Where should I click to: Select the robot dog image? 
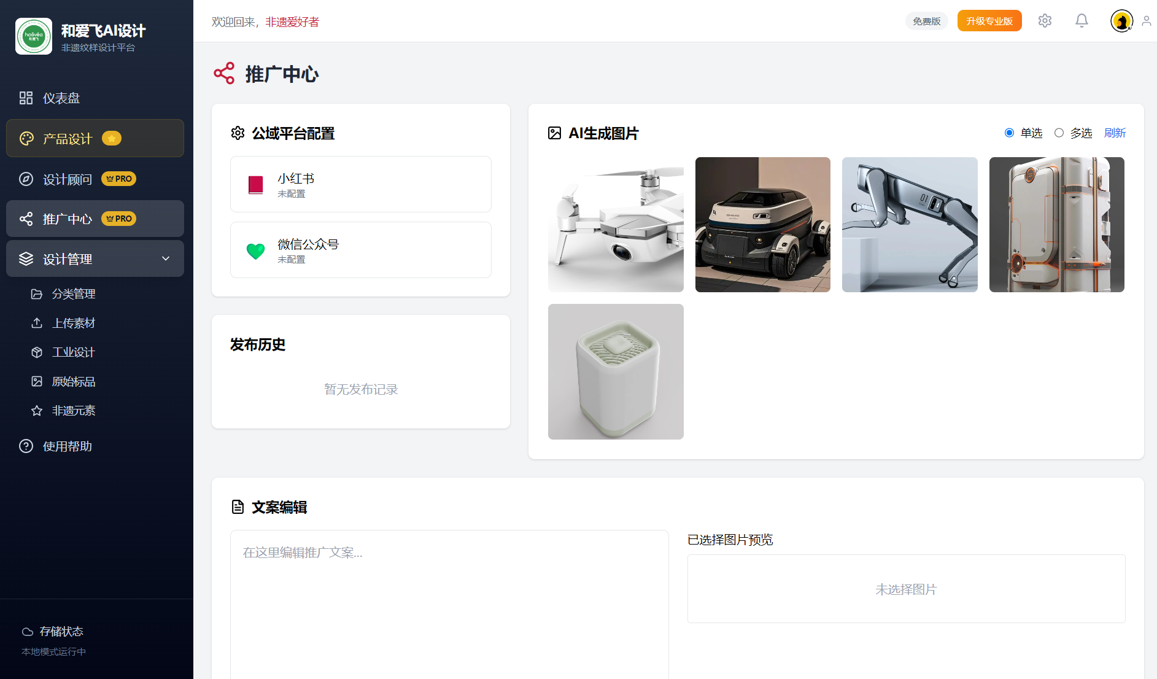click(x=910, y=225)
